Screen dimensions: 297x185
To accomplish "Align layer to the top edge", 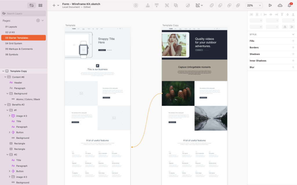I will coord(282,14).
